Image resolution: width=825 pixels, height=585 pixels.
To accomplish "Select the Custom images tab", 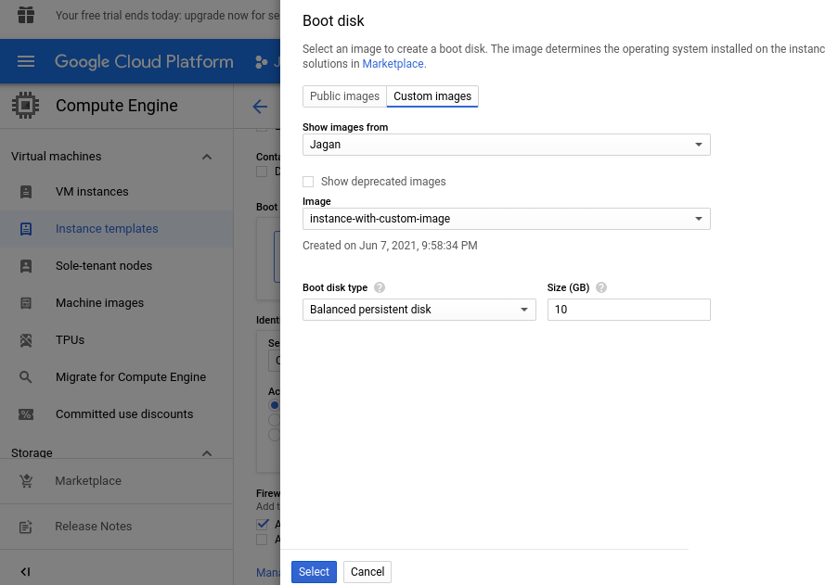I will tap(432, 96).
